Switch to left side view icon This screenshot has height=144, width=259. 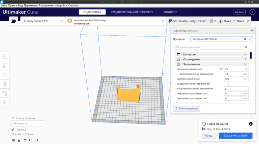[x=31, y=140]
